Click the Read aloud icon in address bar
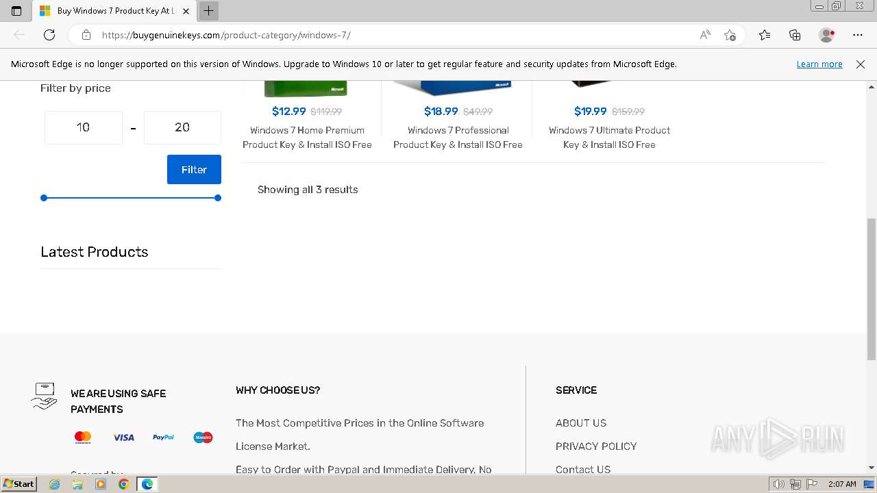The image size is (877, 493). pyautogui.click(x=705, y=35)
